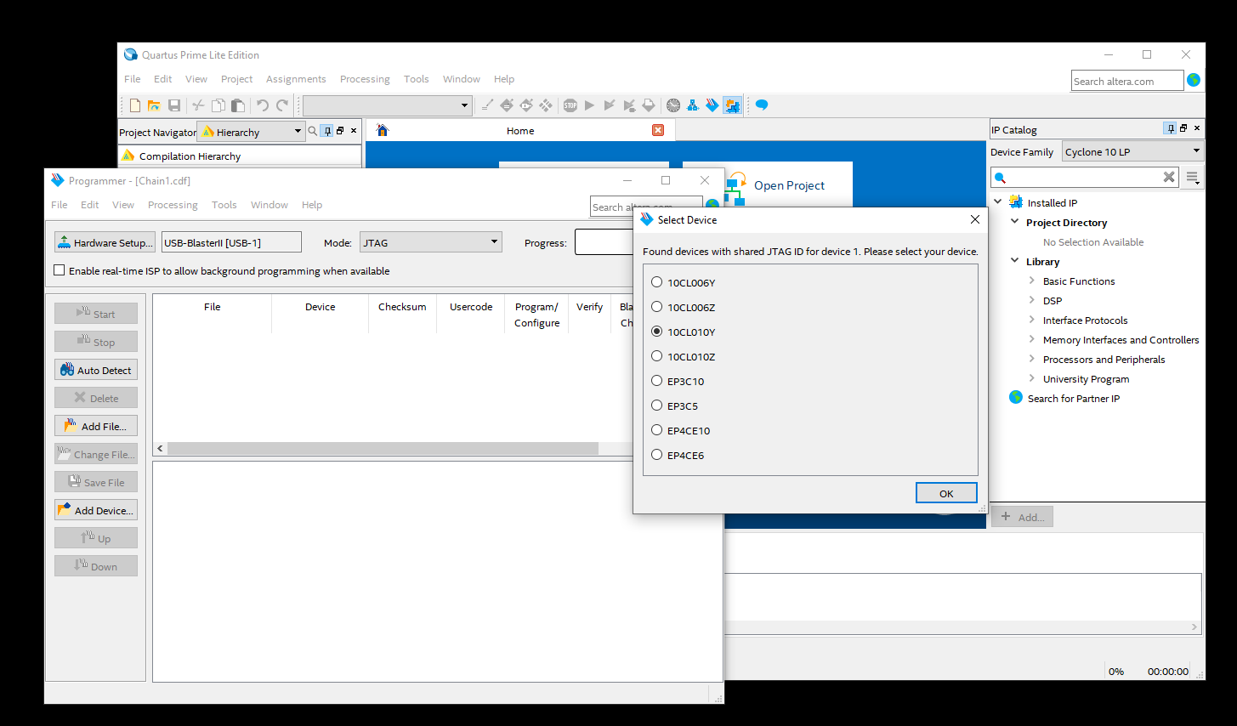Viewport: 1237px width, 726px height.
Task: Select the EP3C10 radio button
Action: click(656, 381)
